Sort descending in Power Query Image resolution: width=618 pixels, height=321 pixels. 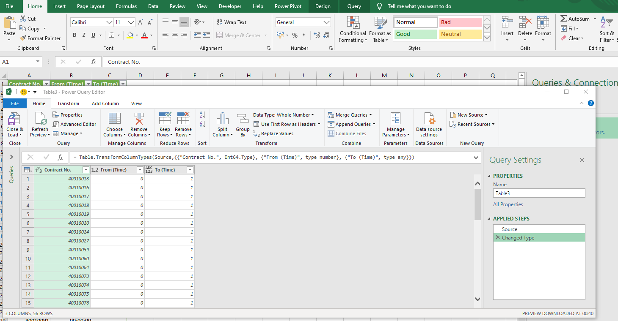202,124
